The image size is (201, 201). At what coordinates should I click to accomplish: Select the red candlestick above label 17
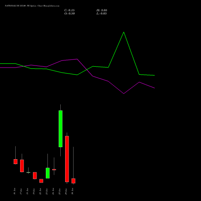(22, 166)
